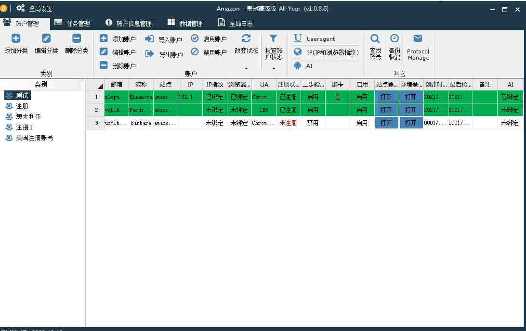The width and height of the screenshot is (526, 331).
Task: Expand the 改变状态 dropdown arrow
Action: point(246,68)
